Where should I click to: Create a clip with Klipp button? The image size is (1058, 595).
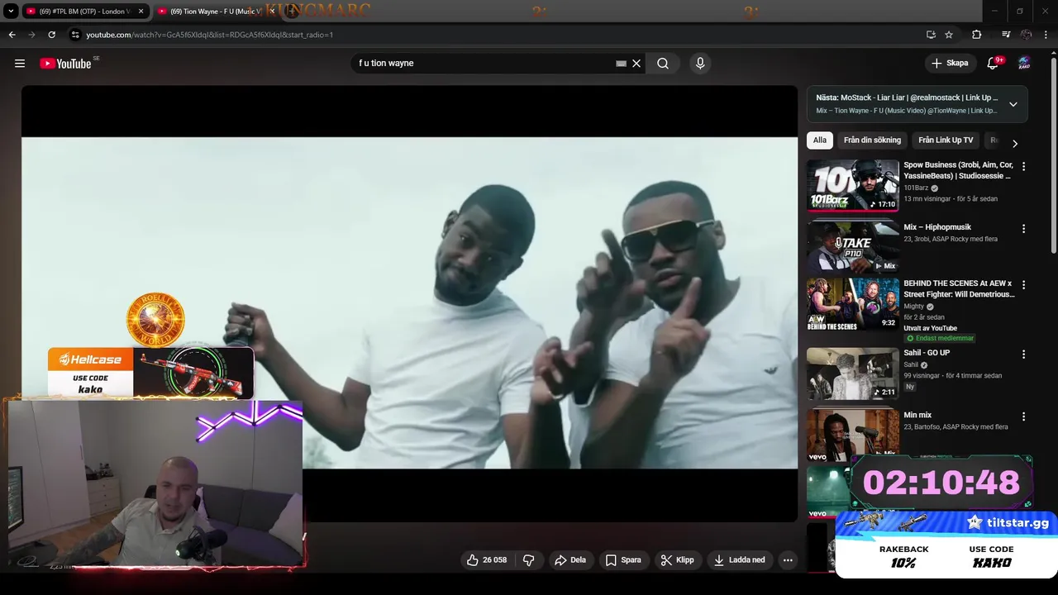click(678, 560)
